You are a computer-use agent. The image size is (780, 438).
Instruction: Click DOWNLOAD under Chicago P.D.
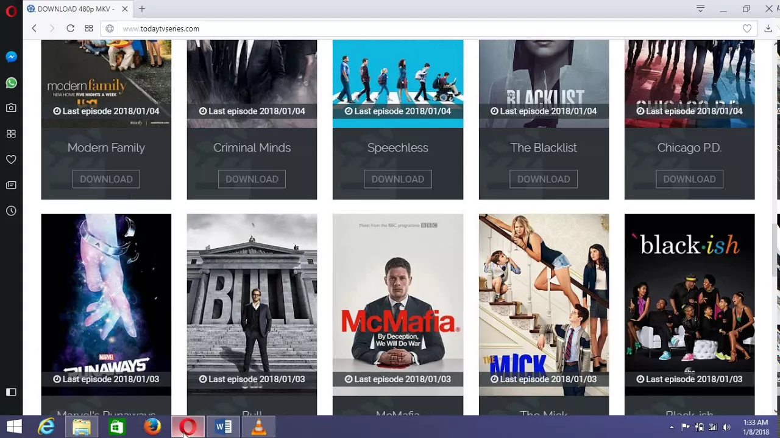(689, 179)
